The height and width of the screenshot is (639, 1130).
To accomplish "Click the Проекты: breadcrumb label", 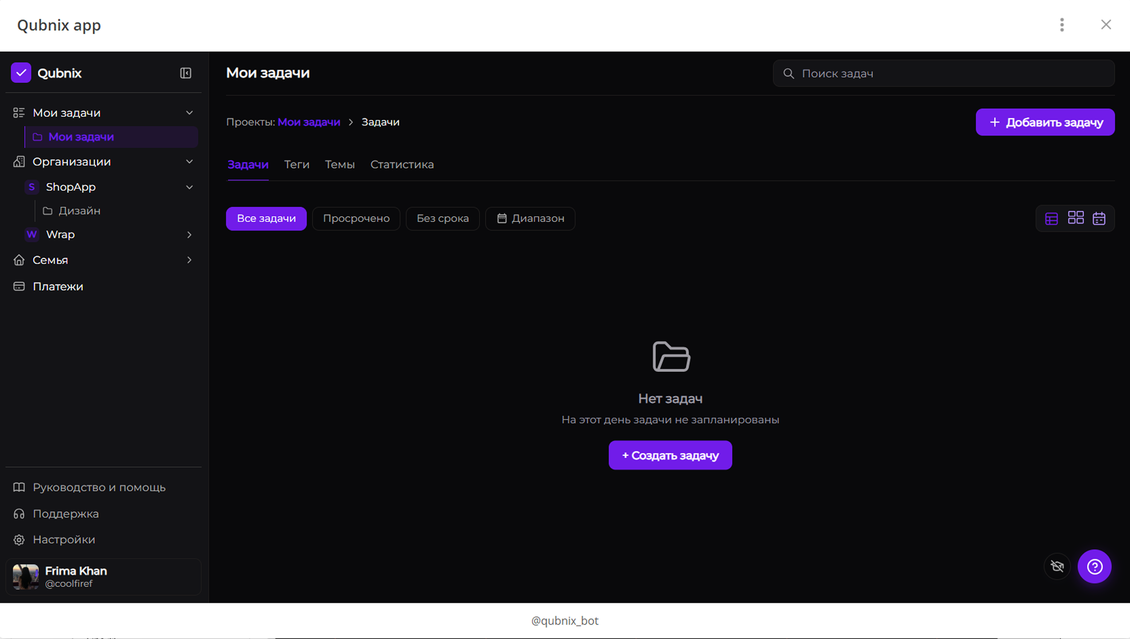I will tap(251, 122).
